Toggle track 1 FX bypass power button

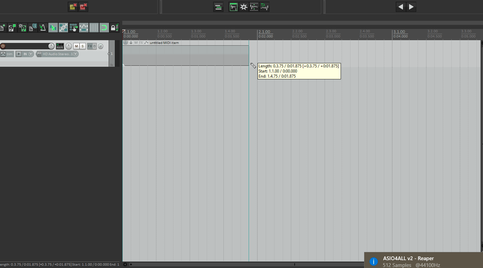click(95, 46)
